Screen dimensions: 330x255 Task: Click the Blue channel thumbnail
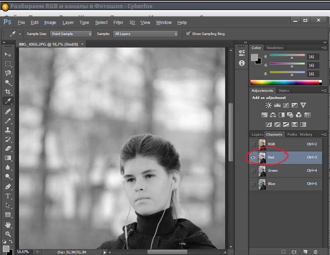click(262, 184)
